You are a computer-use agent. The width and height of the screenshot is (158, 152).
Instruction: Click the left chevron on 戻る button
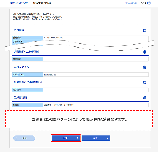pyautogui.click(x=16, y=138)
